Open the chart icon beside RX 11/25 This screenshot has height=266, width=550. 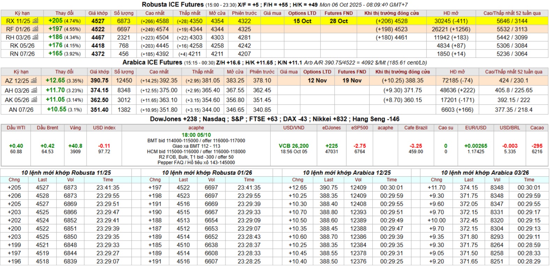(x=35, y=21)
